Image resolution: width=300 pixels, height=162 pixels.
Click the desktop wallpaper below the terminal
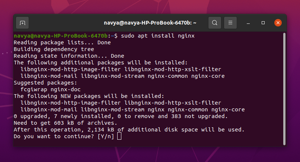(x=150, y=155)
